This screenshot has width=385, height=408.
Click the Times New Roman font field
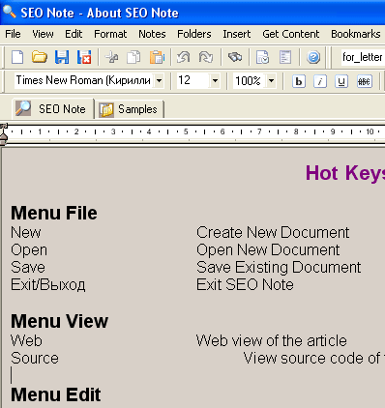click(x=84, y=80)
